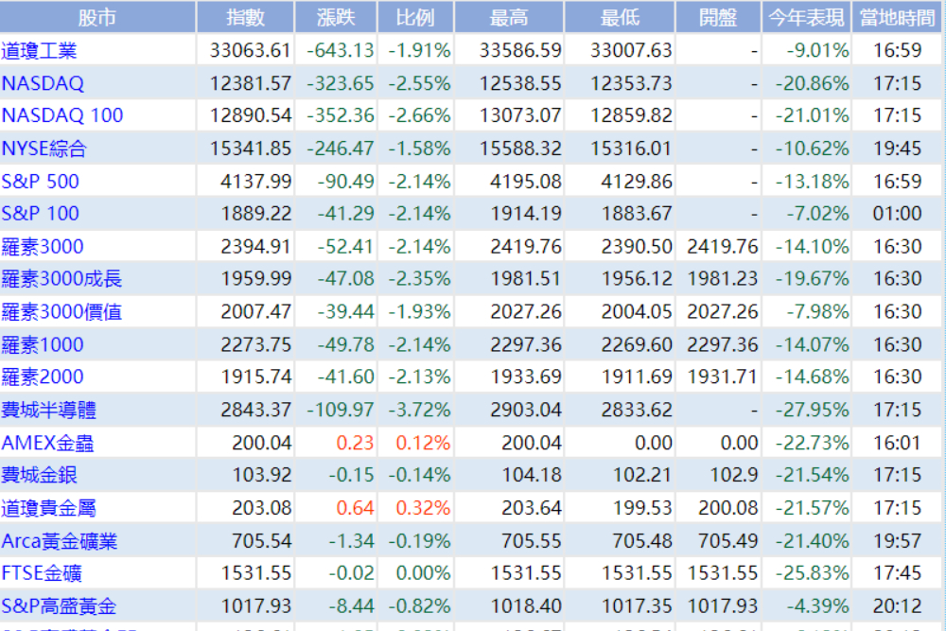Click the red change value 0.23
The width and height of the screenshot is (946, 631).
tap(356, 444)
